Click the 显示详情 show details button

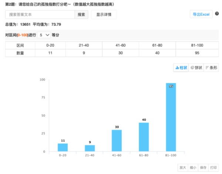click(x=104, y=14)
